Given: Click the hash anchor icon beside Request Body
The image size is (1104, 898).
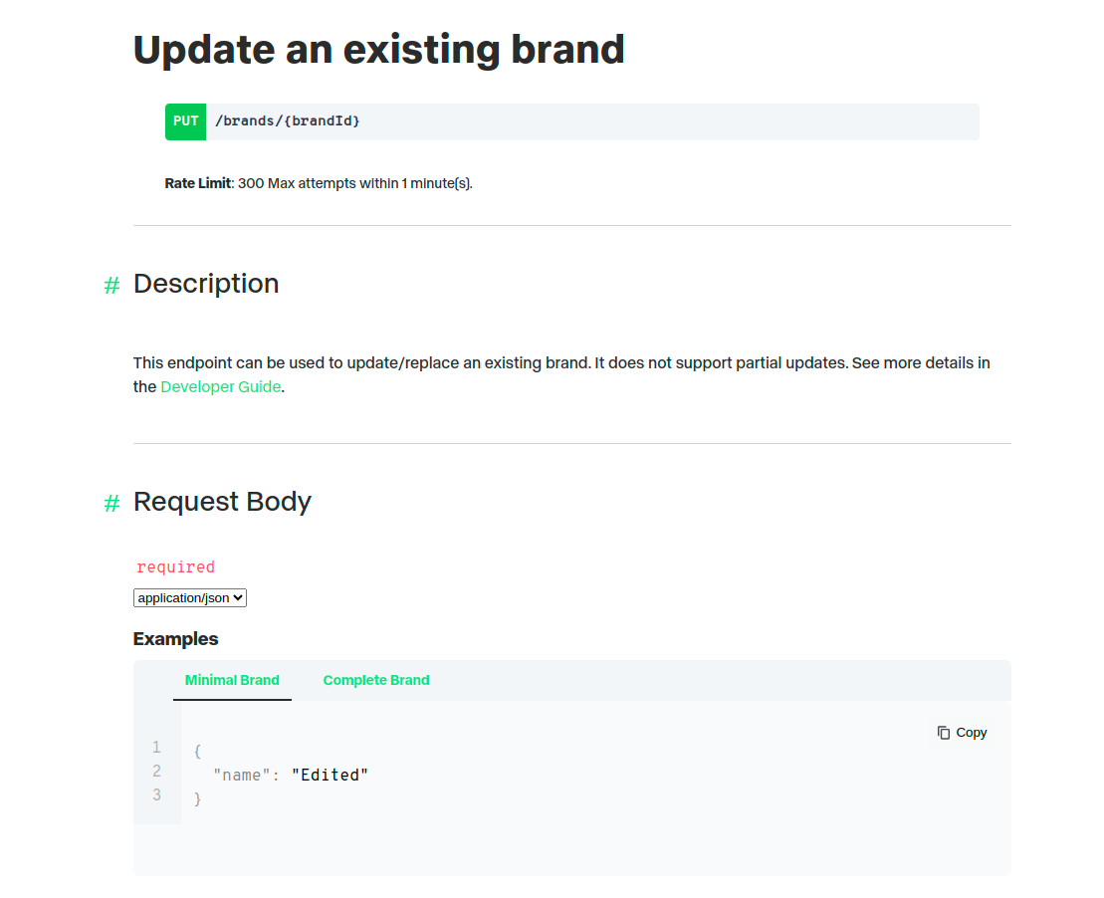Looking at the screenshot, I should 111,504.
